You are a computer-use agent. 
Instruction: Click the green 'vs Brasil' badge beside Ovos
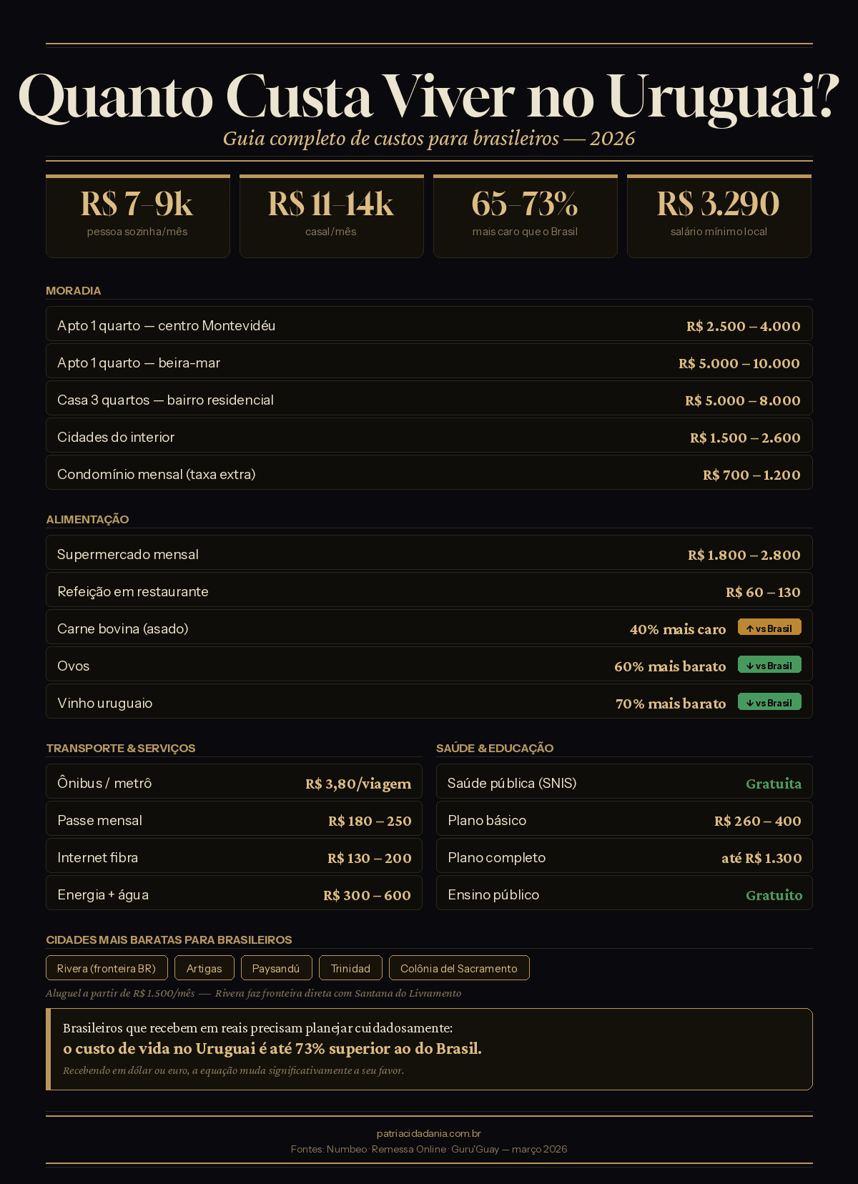tap(769, 665)
